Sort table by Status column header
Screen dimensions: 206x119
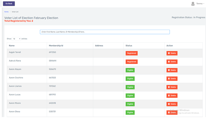tap(129, 46)
